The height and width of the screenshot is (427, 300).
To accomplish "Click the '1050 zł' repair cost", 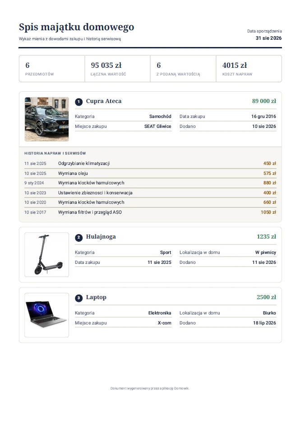I will (268, 212).
